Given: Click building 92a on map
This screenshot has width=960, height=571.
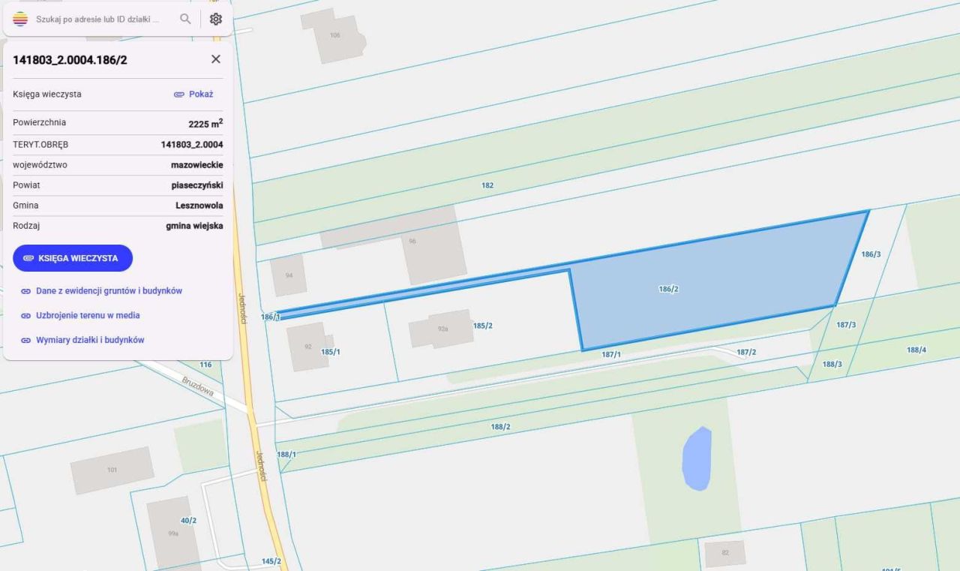Looking at the screenshot, I should pos(442,329).
